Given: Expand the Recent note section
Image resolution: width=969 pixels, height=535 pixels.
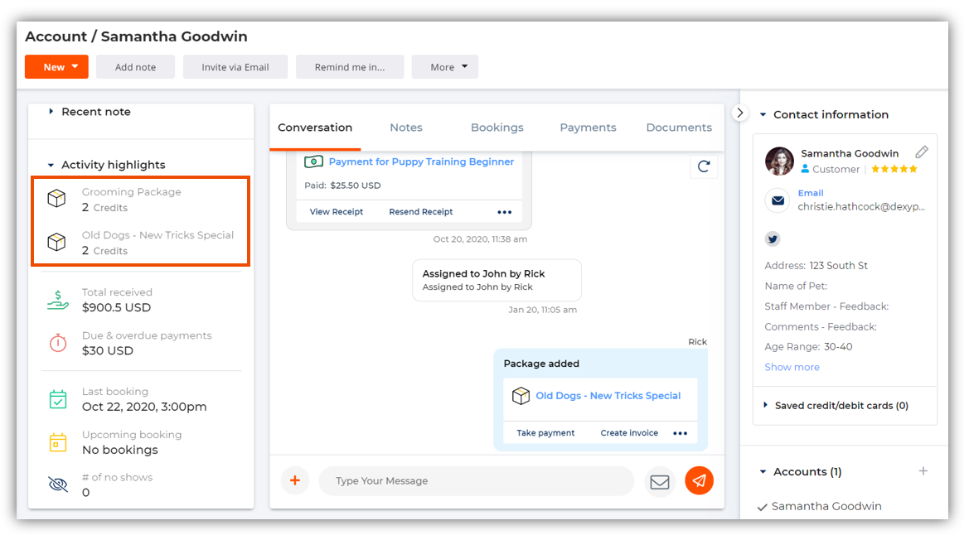Looking at the screenshot, I should coord(90,112).
